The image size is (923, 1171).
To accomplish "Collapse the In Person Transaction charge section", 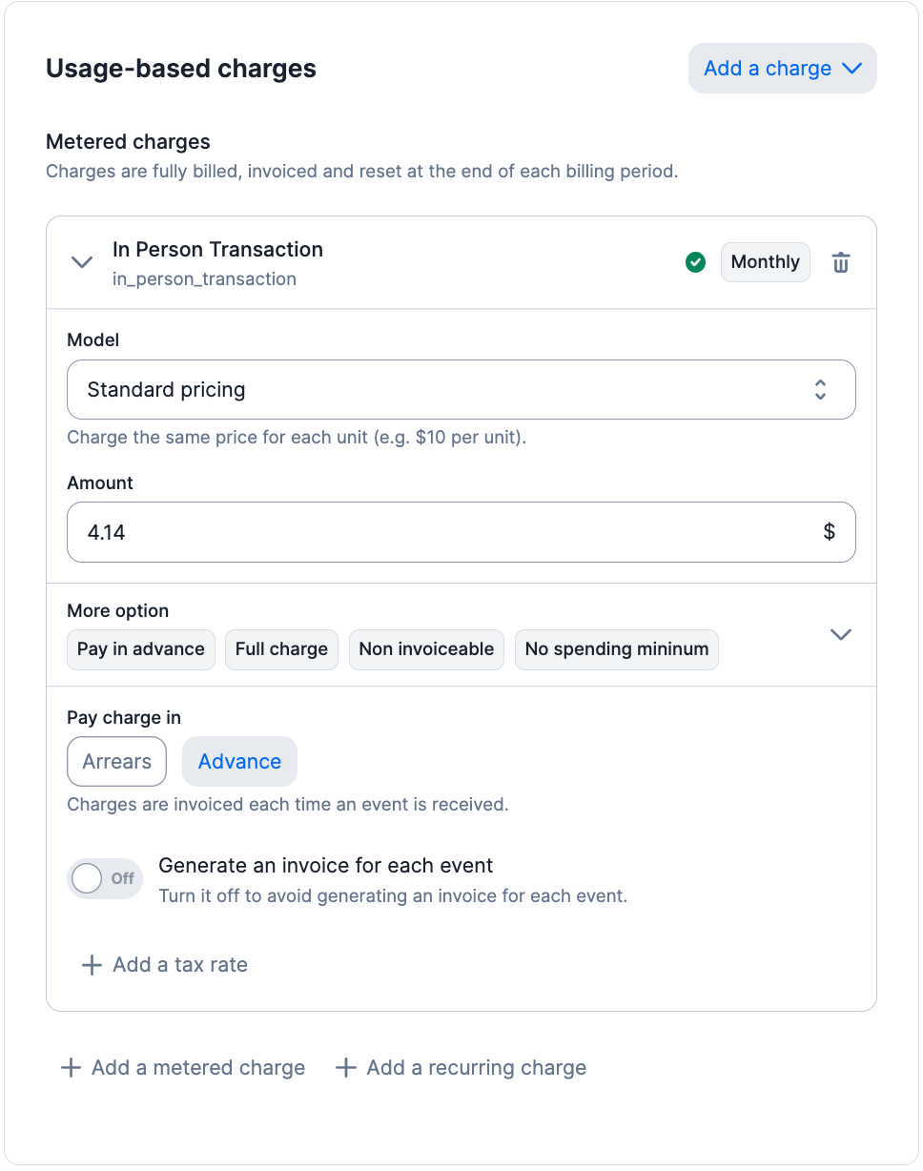I will pos(83,262).
